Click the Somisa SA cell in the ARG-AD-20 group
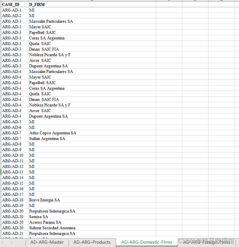The image size is (239, 247). tap(92, 217)
